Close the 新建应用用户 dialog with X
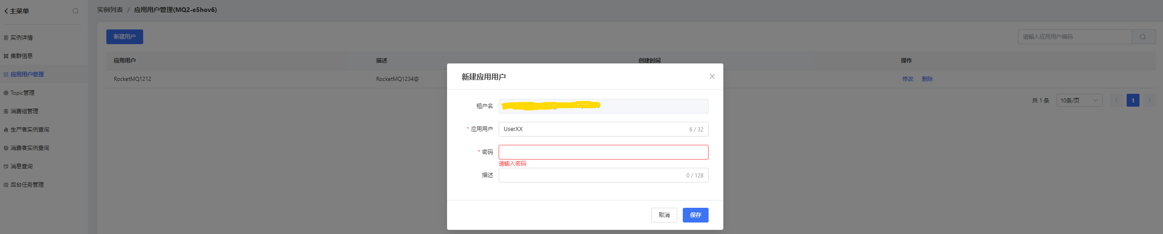Viewport: 1163px width, 234px height. coord(712,76)
